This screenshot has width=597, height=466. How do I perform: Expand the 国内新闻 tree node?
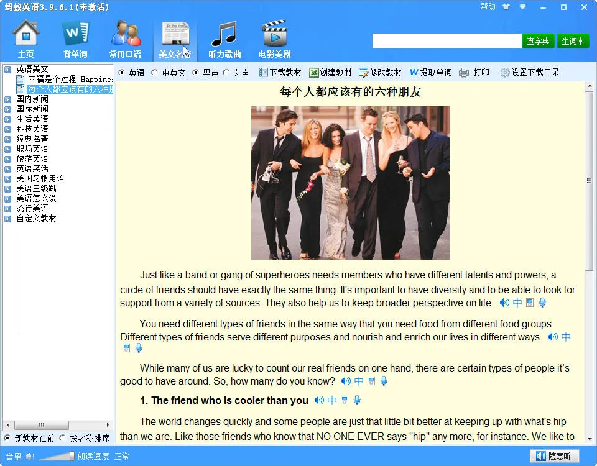pyautogui.click(x=7, y=99)
